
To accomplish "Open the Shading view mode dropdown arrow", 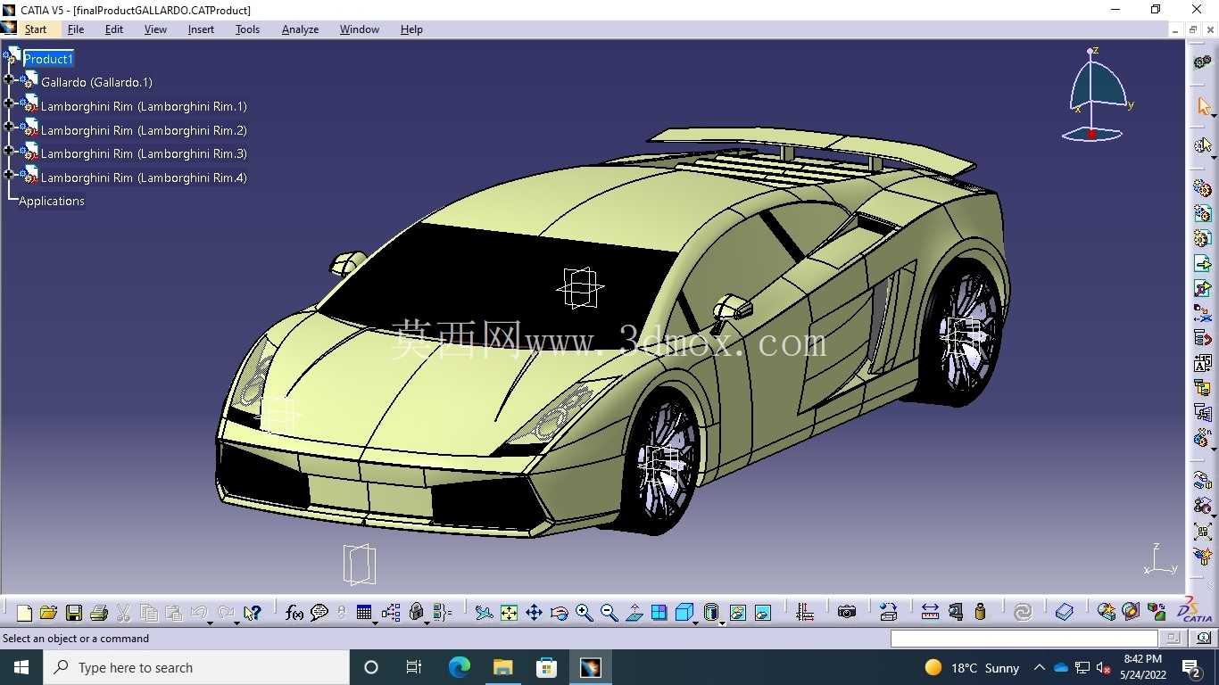I will coord(721,623).
